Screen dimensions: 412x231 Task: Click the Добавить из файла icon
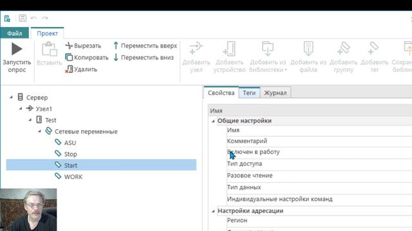point(308,49)
